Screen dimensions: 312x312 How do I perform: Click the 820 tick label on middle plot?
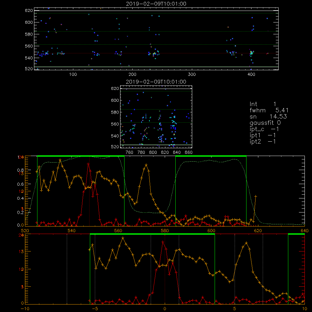point(165,153)
